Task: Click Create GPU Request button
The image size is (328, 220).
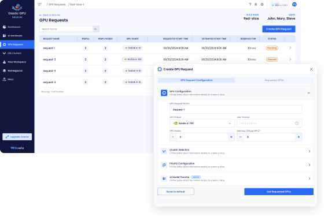Action: tap(279, 29)
